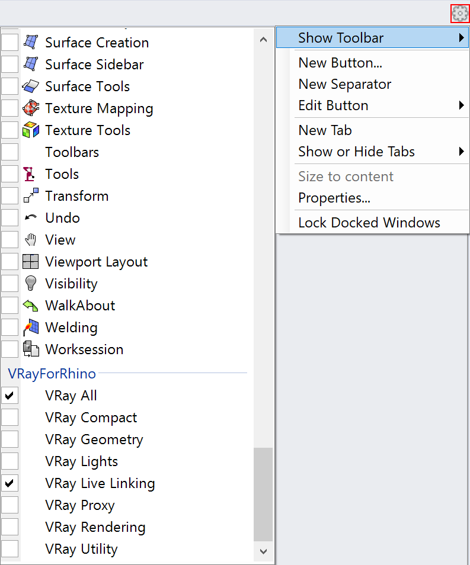Expand the Show Toolbar submenu arrow
Viewport: 470px width, 565px height.
tap(461, 37)
